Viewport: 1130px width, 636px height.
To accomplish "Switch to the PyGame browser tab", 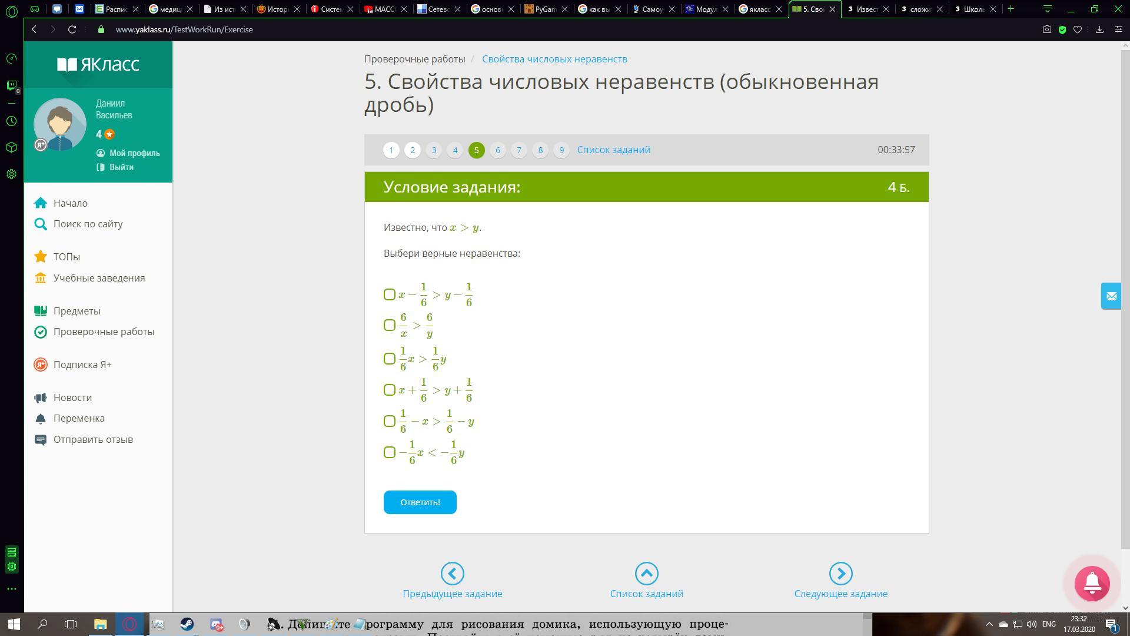I will (x=545, y=9).
